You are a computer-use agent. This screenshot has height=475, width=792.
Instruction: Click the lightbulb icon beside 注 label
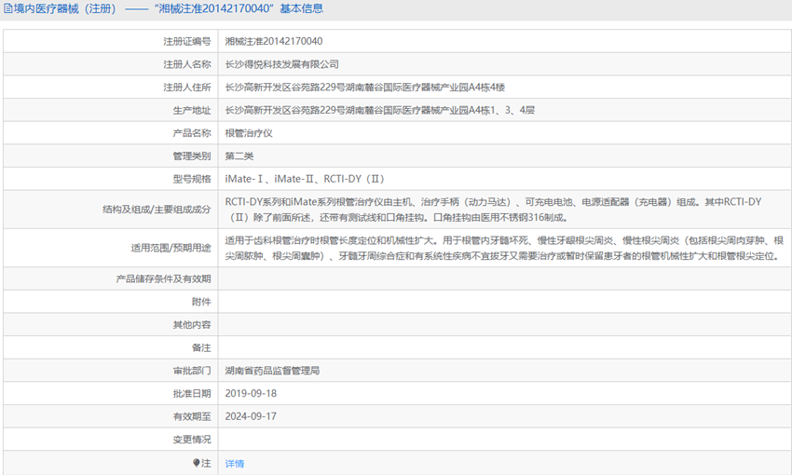click(197, 462)
